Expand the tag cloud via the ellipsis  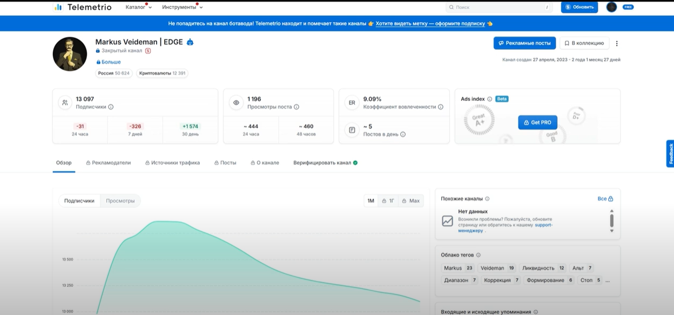pos(608,280)
